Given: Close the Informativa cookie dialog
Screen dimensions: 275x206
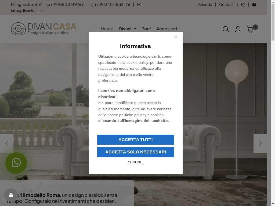Looking at the screenshot, I should point(176,37).
